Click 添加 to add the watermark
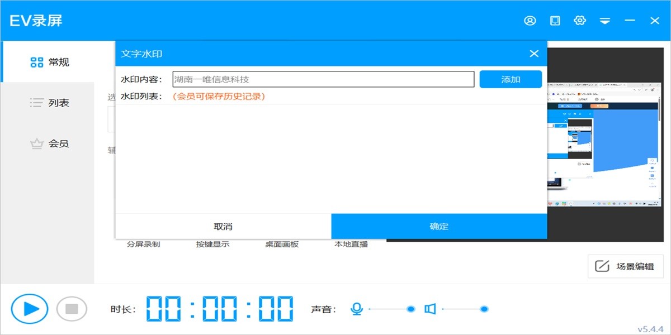The image size is (671, 335). click(x=510, y=79)
